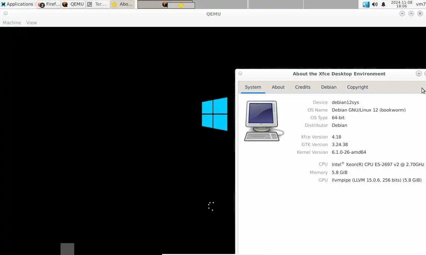The width and height of the screenshot is (426, 255).
Task: Shade the QEMU window using the down-arrow button
Action: pyautogui.click(x=402, y=14)
